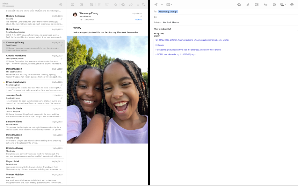
Task: Compose a new message
Action: [x=81, y=4]
